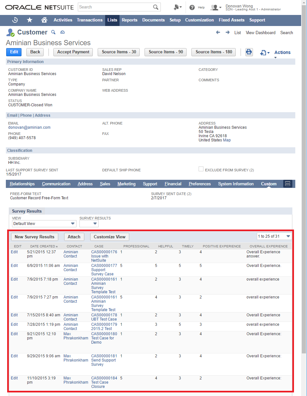Click the Customize View button
This screenshot has height=396, width=307.
coord(110,237)
